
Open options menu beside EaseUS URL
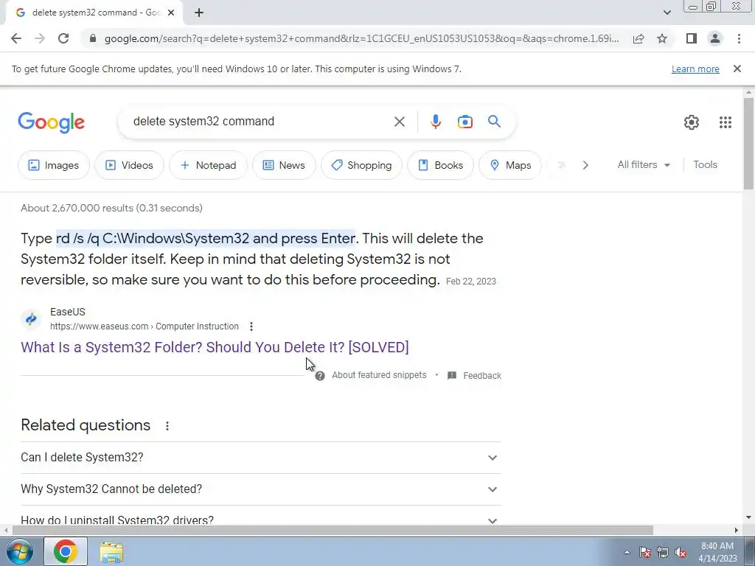tap(251, 326)
